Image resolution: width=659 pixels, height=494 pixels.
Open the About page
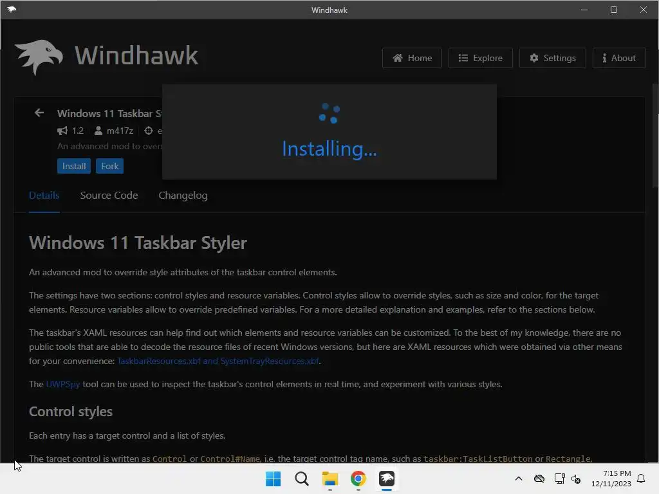(x=618, y=58)
